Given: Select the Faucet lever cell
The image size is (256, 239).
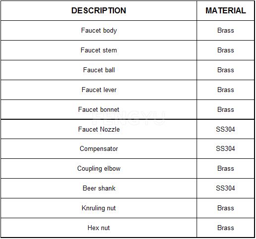Looking at the screenshot, I should coord(99,90).
